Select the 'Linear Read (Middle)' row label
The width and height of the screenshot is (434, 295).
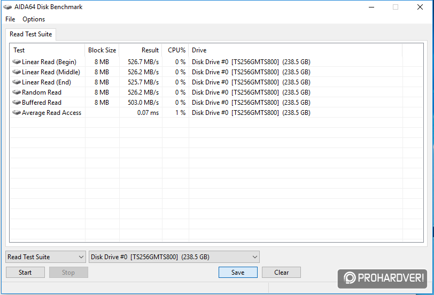pos(51,72)
